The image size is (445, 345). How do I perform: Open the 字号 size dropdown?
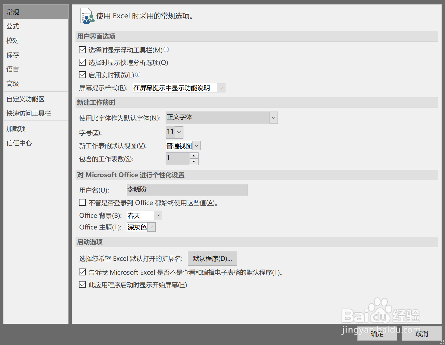(179, 132)
